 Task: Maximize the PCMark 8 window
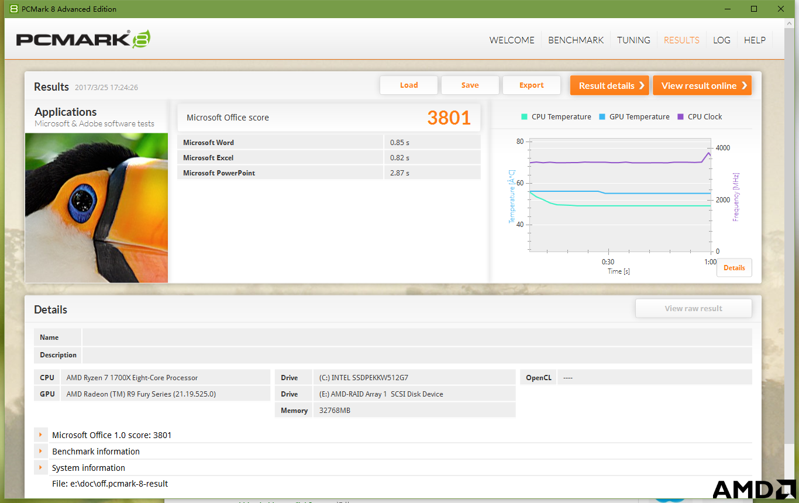pos(754,9)
